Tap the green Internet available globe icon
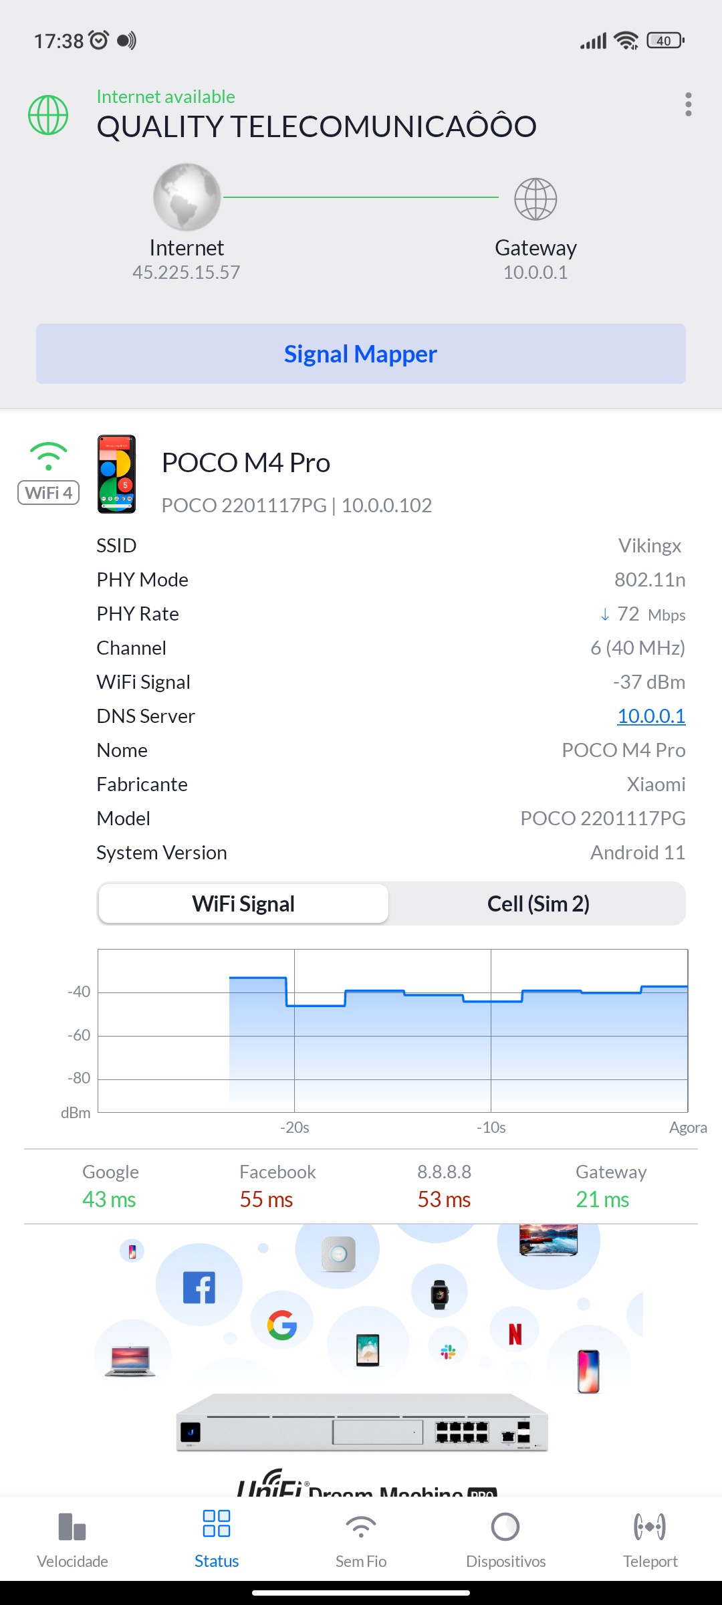Viewport: 722px width, 1605px height. pyautogui.click(x=48, y=115)
